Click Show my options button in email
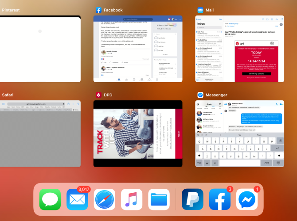The image size is (297, 221). click(x=256, y=74)
